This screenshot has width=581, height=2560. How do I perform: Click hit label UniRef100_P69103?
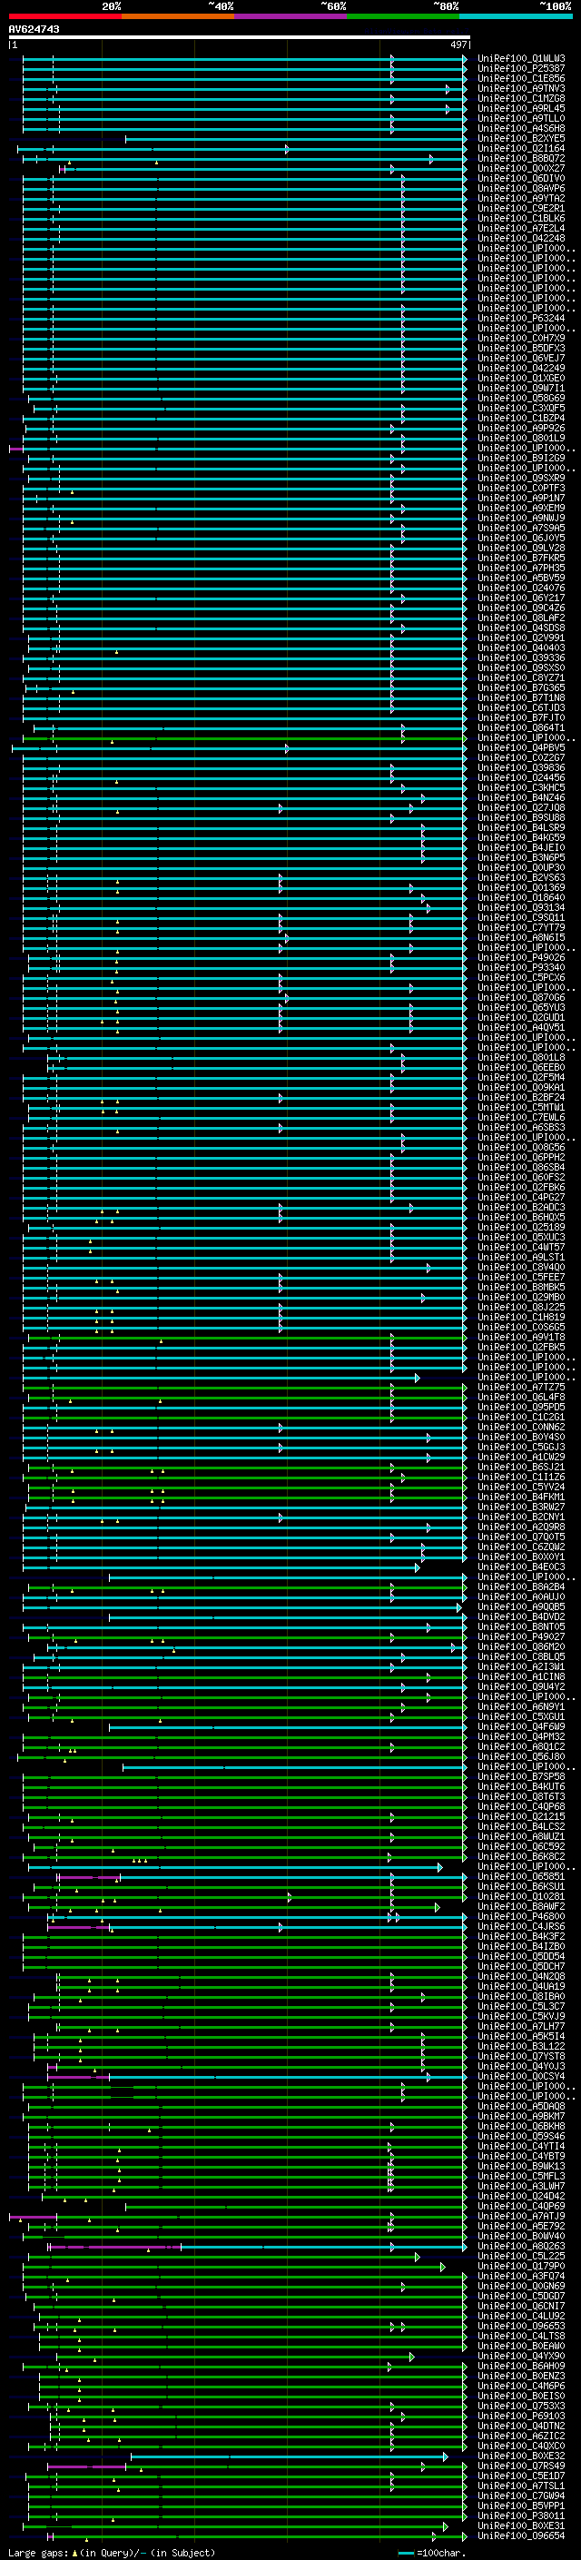pyautogui.click(x=521, y=2416)
